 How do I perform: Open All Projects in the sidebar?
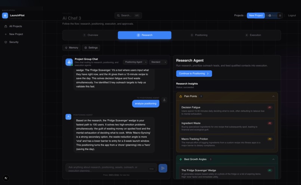coord(16,26)
